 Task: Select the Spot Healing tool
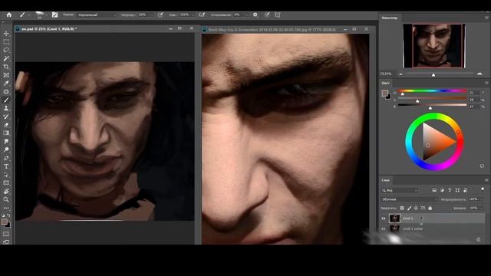6,92
